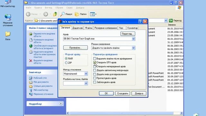Click the Up folder icon in Explorer toolbar
206x116 pixels.
coord(55,14)
